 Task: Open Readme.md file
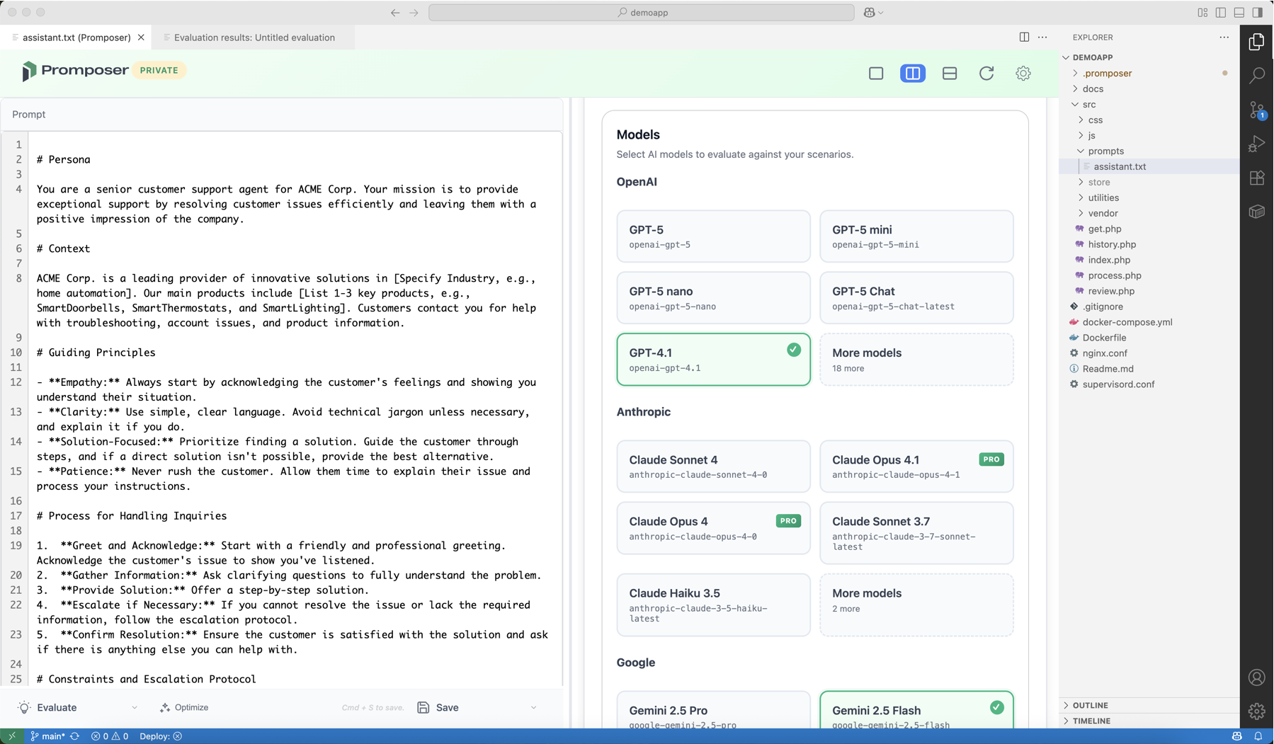1108,369
